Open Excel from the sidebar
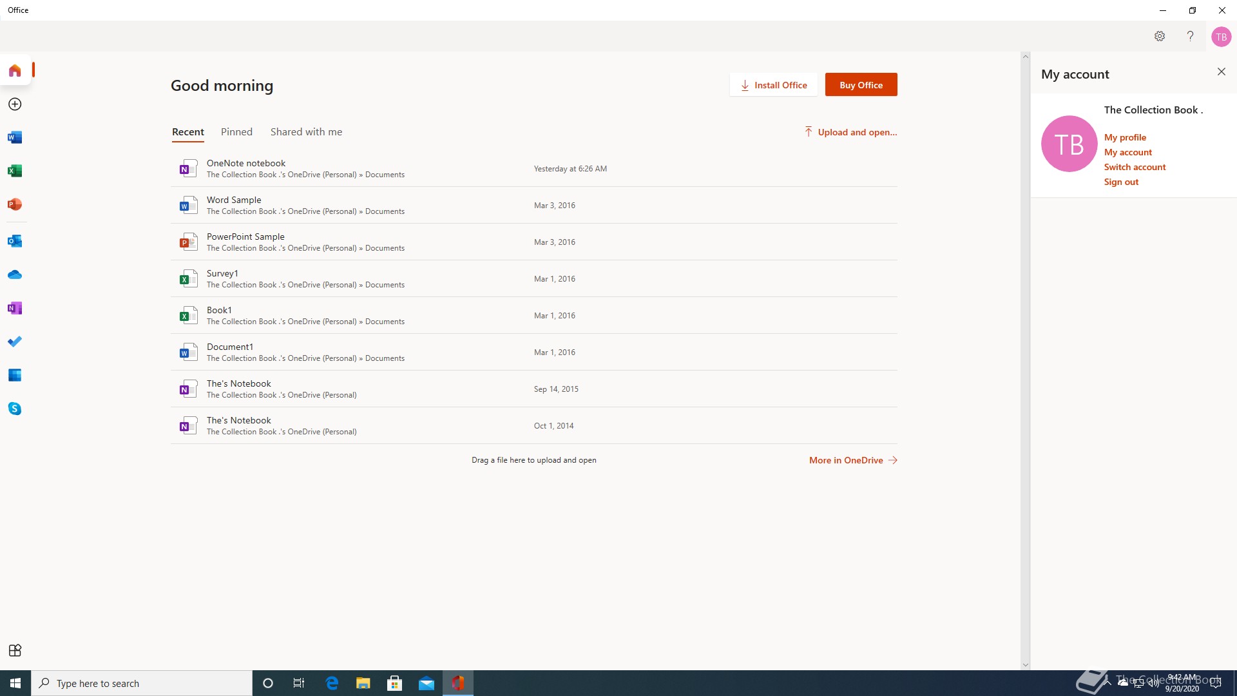1237x696 pixels. coord(15,171)
